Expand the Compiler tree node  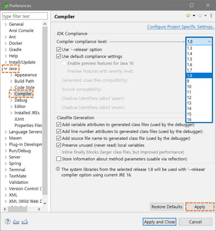click(x=11, y=94)
